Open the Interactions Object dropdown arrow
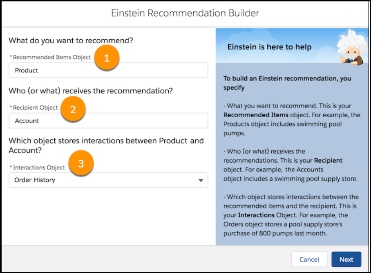The width and height of the screenshot is (371, 273). click(x=201, y=180)
